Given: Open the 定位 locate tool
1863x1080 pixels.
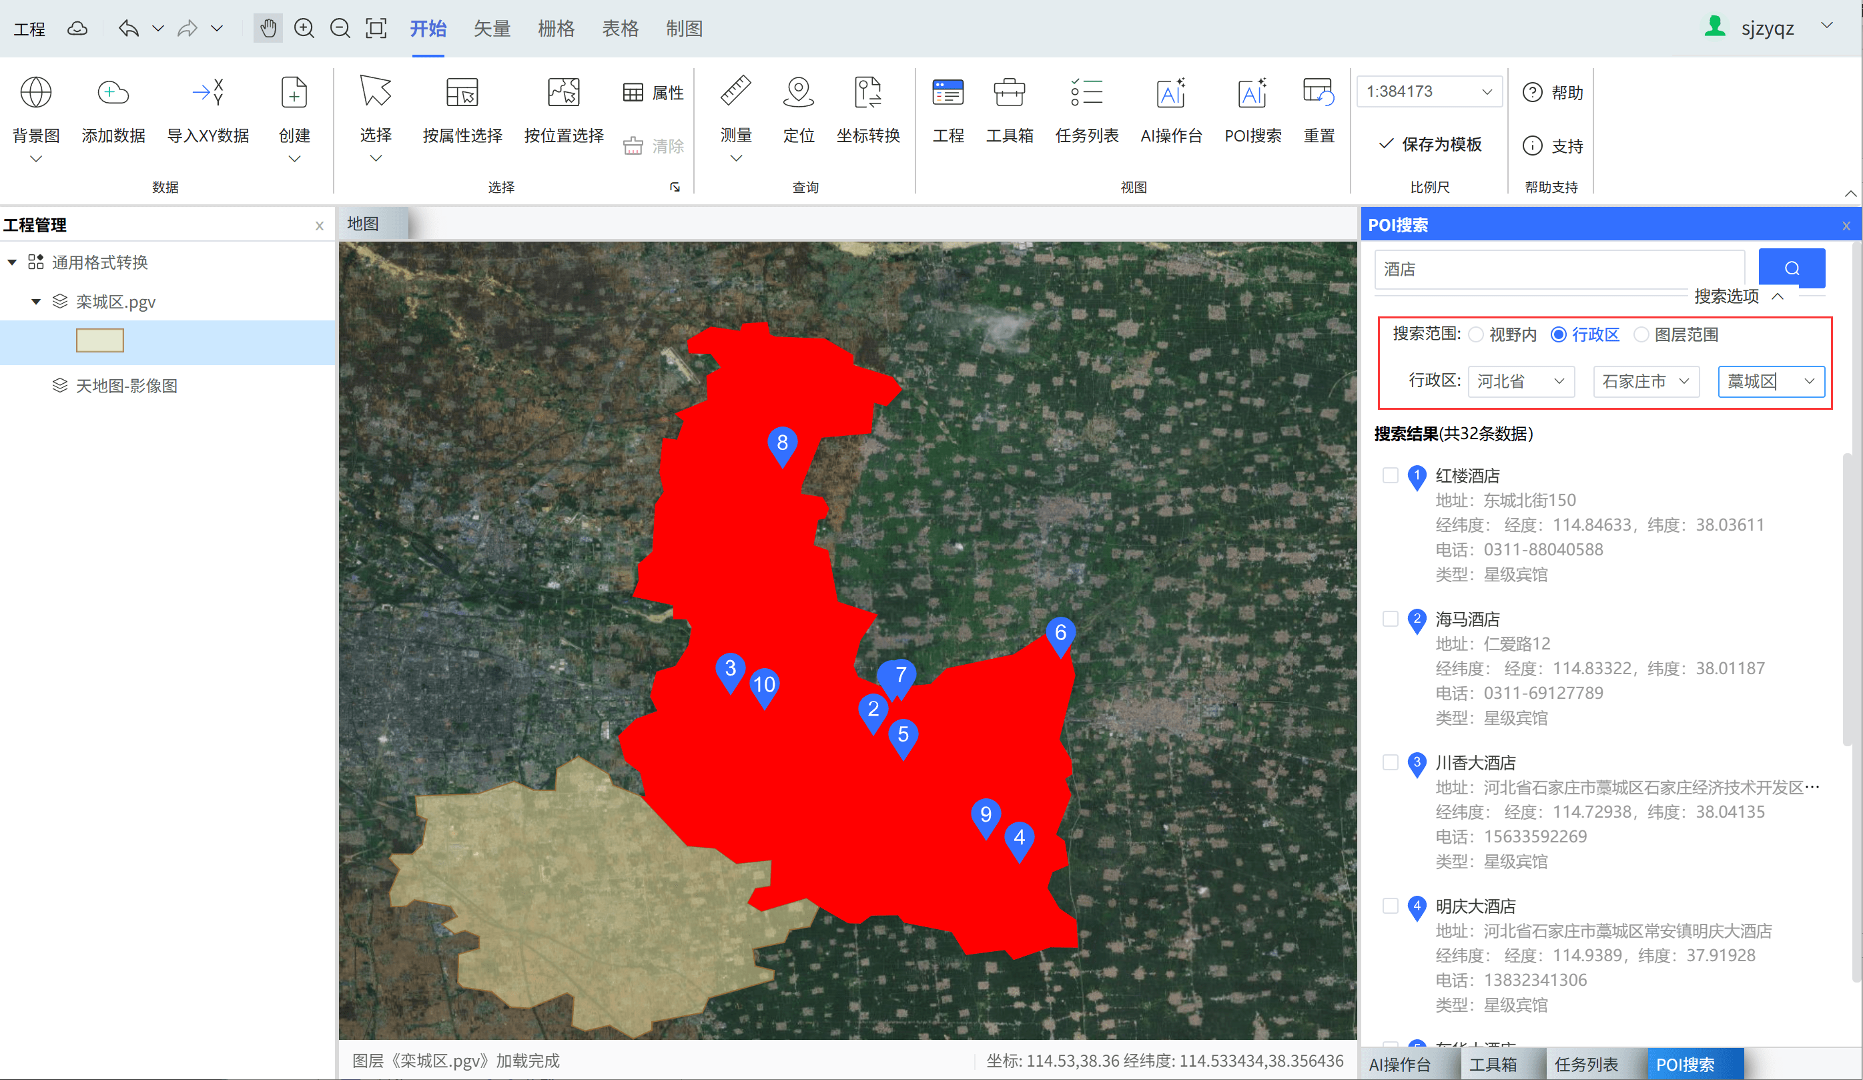Looking at the screenshot, I should pos(797,93).
